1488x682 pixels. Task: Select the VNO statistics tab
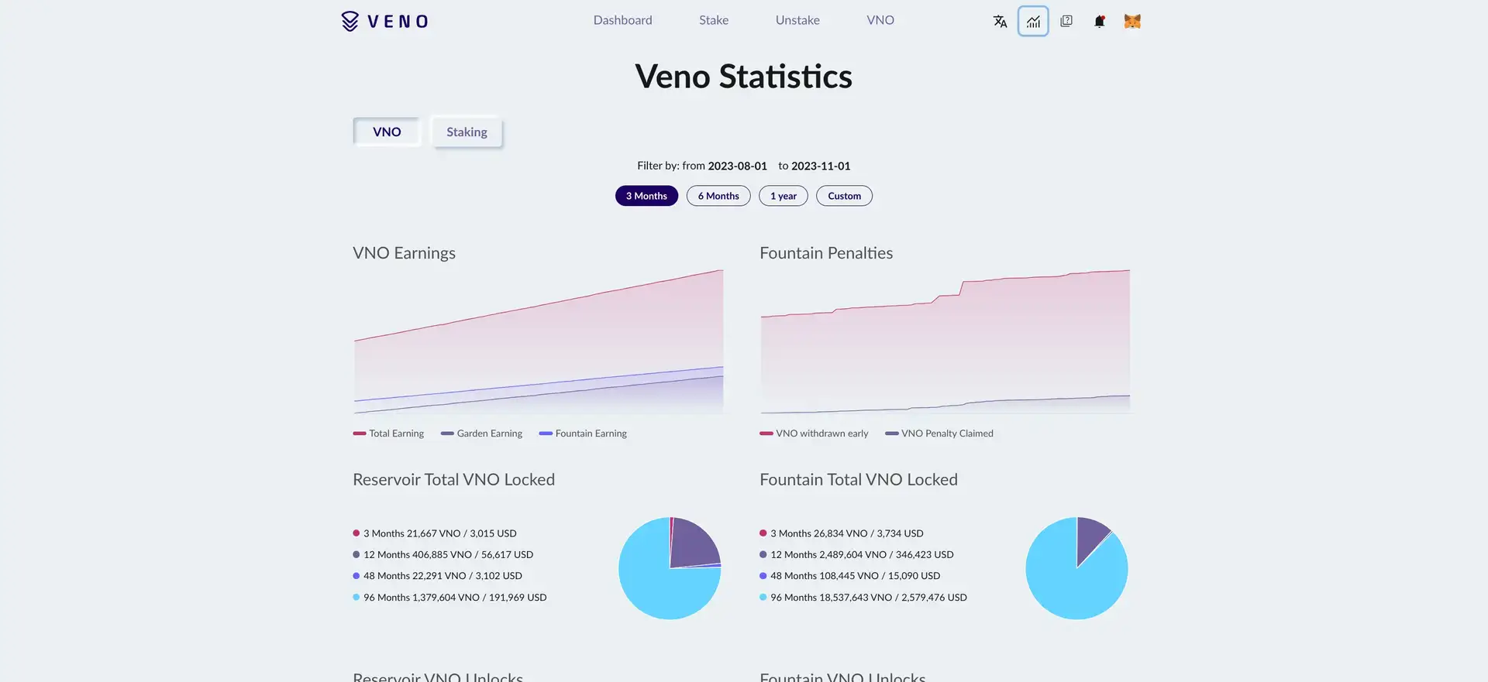pos(387,132)
